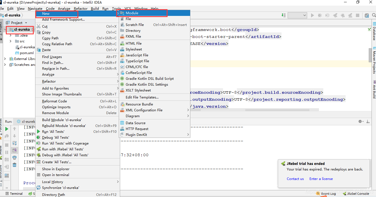The image size is (376, 197).
Task: Click the Enter a license link
Action: (321, 179)
